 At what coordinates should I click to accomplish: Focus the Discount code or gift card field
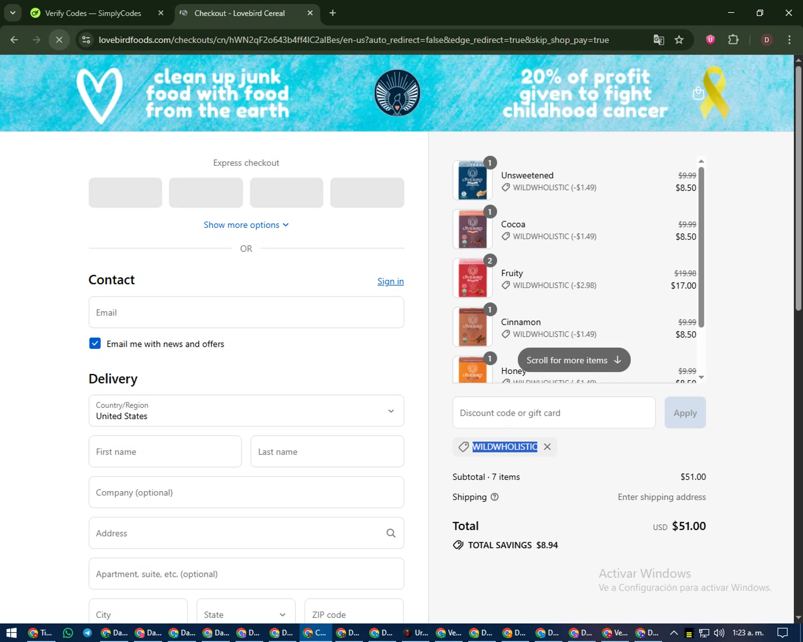click(x=554, y=412)
